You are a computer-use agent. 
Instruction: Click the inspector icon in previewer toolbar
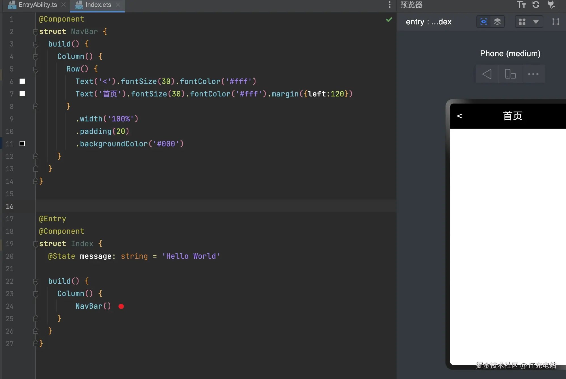[x=484, y=22]
